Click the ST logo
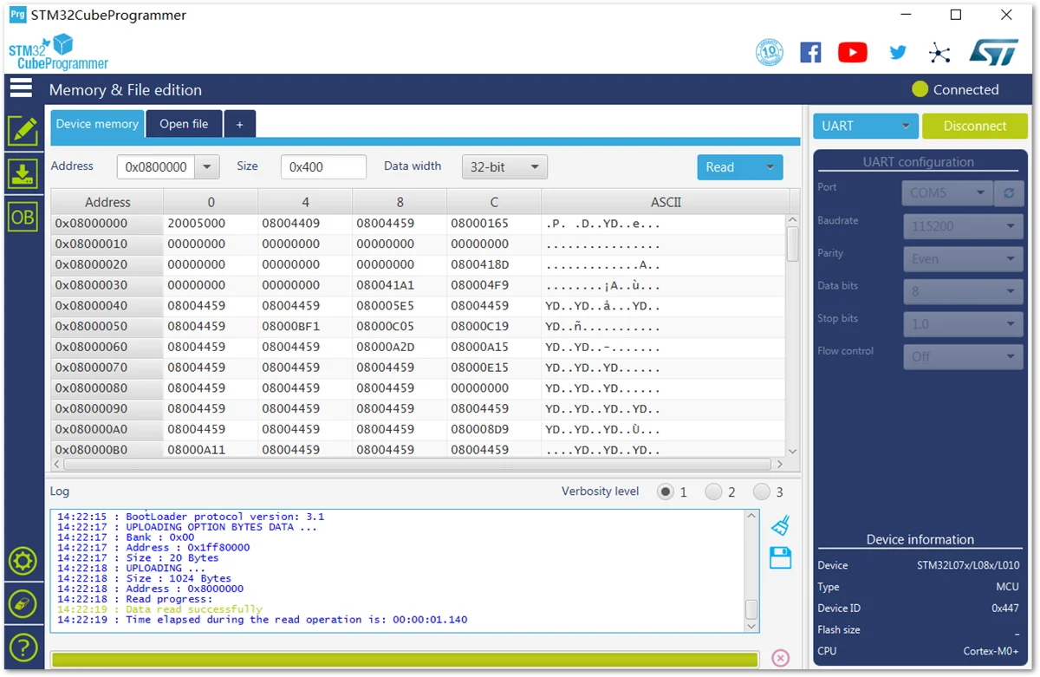 coord(993,52)
